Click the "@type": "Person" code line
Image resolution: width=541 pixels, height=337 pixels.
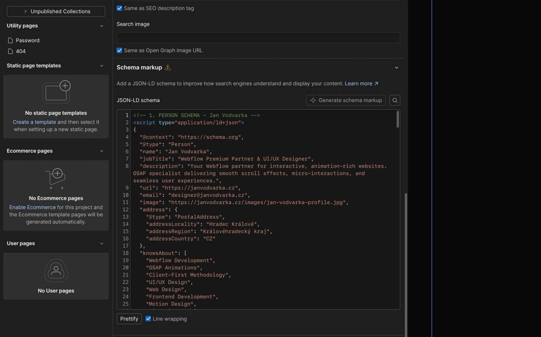(168, 144)
